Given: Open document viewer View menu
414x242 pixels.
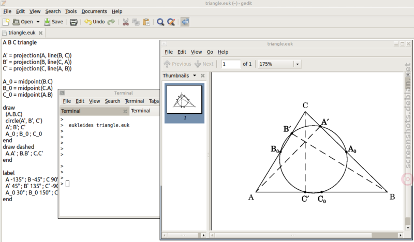Looking at the screenshot, I should (196, 52).
